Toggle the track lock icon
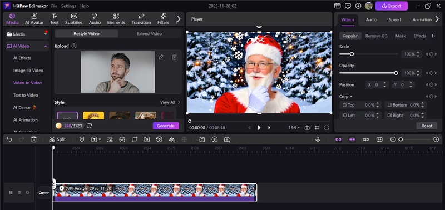Image resolution: width=445 pixels, height=210 pixels. click(x=11, y=192)
